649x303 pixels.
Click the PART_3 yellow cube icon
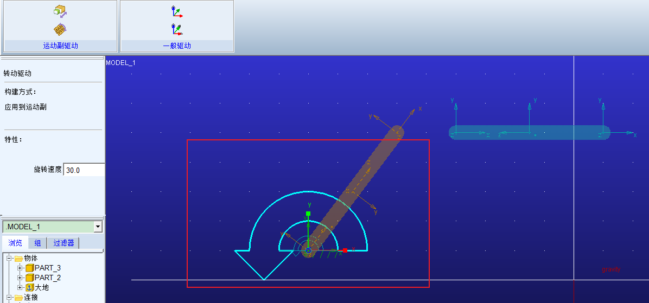(x=30, y=268)
